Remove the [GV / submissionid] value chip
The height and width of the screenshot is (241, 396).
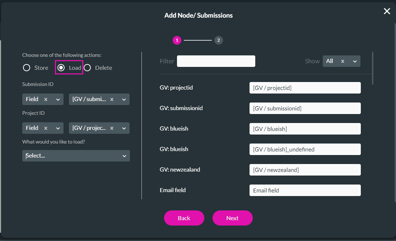111,99
